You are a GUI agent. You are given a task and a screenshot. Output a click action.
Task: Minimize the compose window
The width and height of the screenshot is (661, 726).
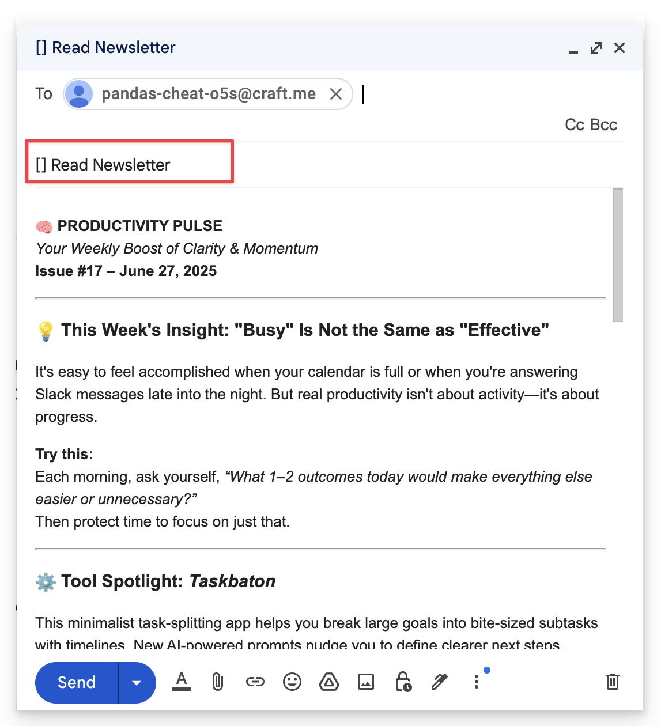tap(573, 52)
